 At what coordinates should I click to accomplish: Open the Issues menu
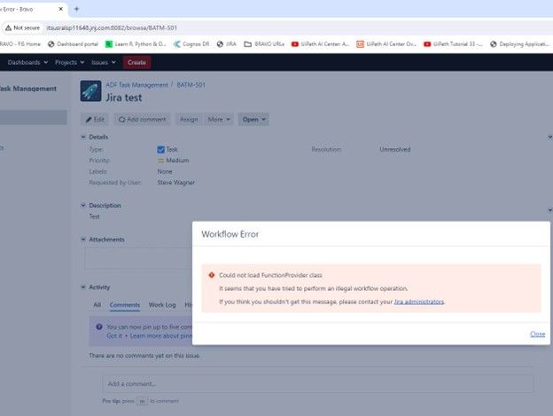click(104, 62)
